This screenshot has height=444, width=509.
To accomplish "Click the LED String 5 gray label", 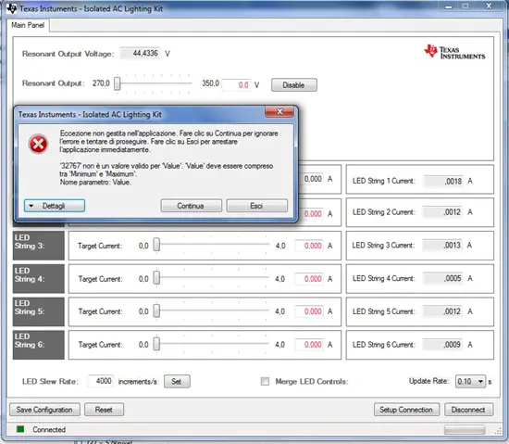I will 39,311.
